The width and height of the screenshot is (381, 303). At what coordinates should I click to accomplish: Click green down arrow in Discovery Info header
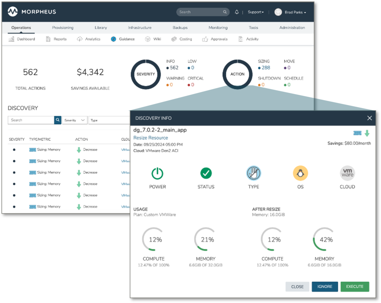[367, 133]
